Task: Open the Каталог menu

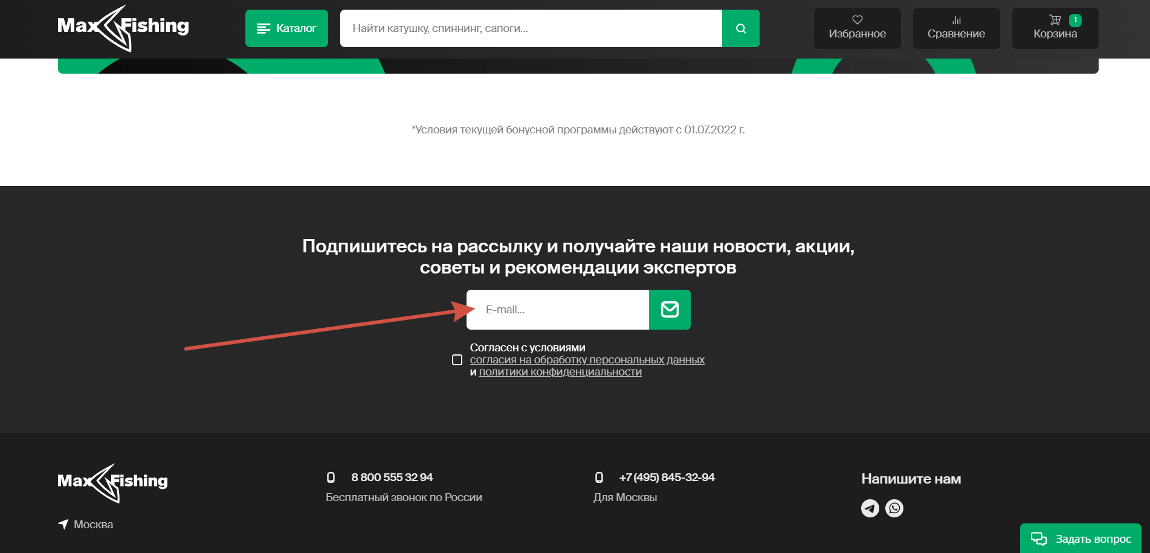Action: [x=286, y=28]
